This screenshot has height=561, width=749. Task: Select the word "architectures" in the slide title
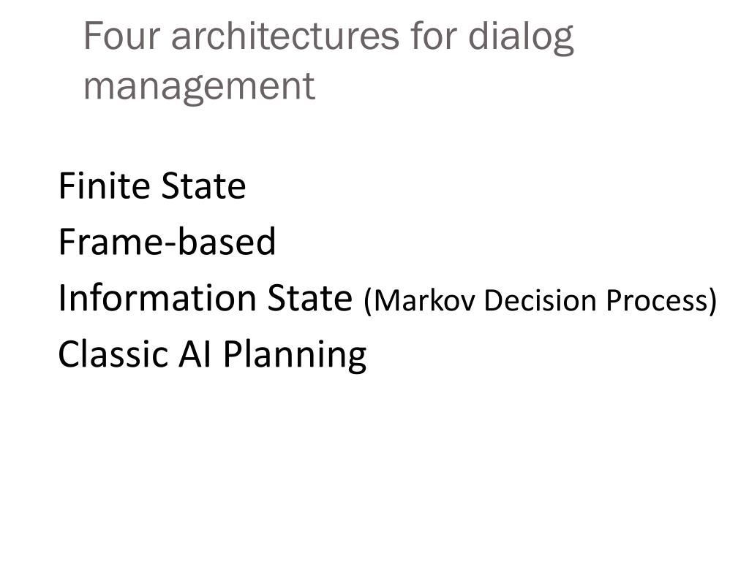[285, 36]
